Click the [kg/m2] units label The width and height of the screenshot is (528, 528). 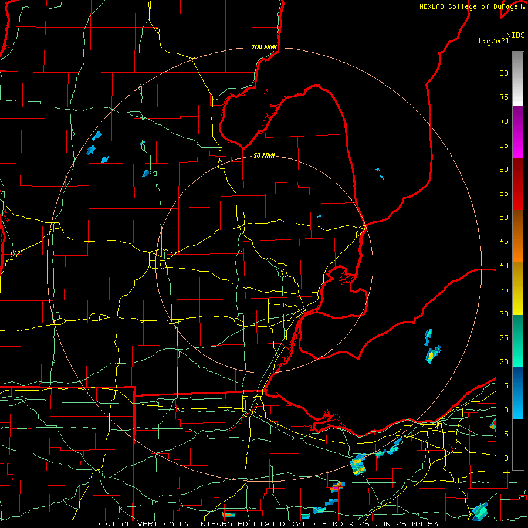coord(493,41)
